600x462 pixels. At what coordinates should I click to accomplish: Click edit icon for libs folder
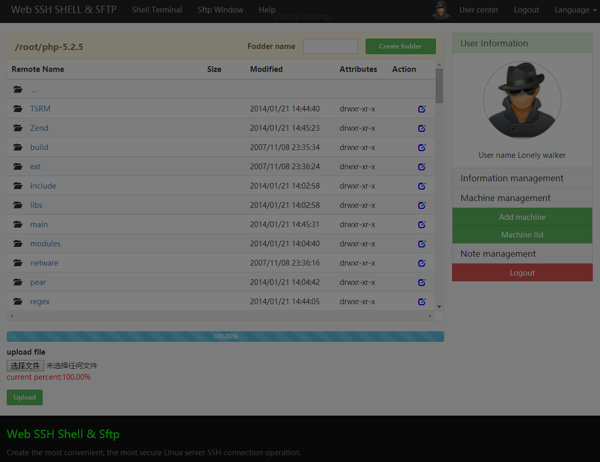pos(422,205)
